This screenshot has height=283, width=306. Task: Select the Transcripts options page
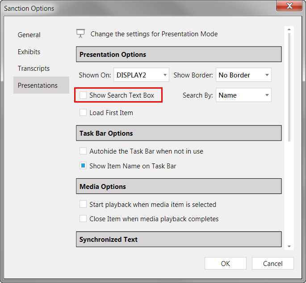coord(34,69)
